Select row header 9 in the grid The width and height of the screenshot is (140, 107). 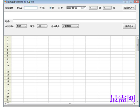click(8, 63)
